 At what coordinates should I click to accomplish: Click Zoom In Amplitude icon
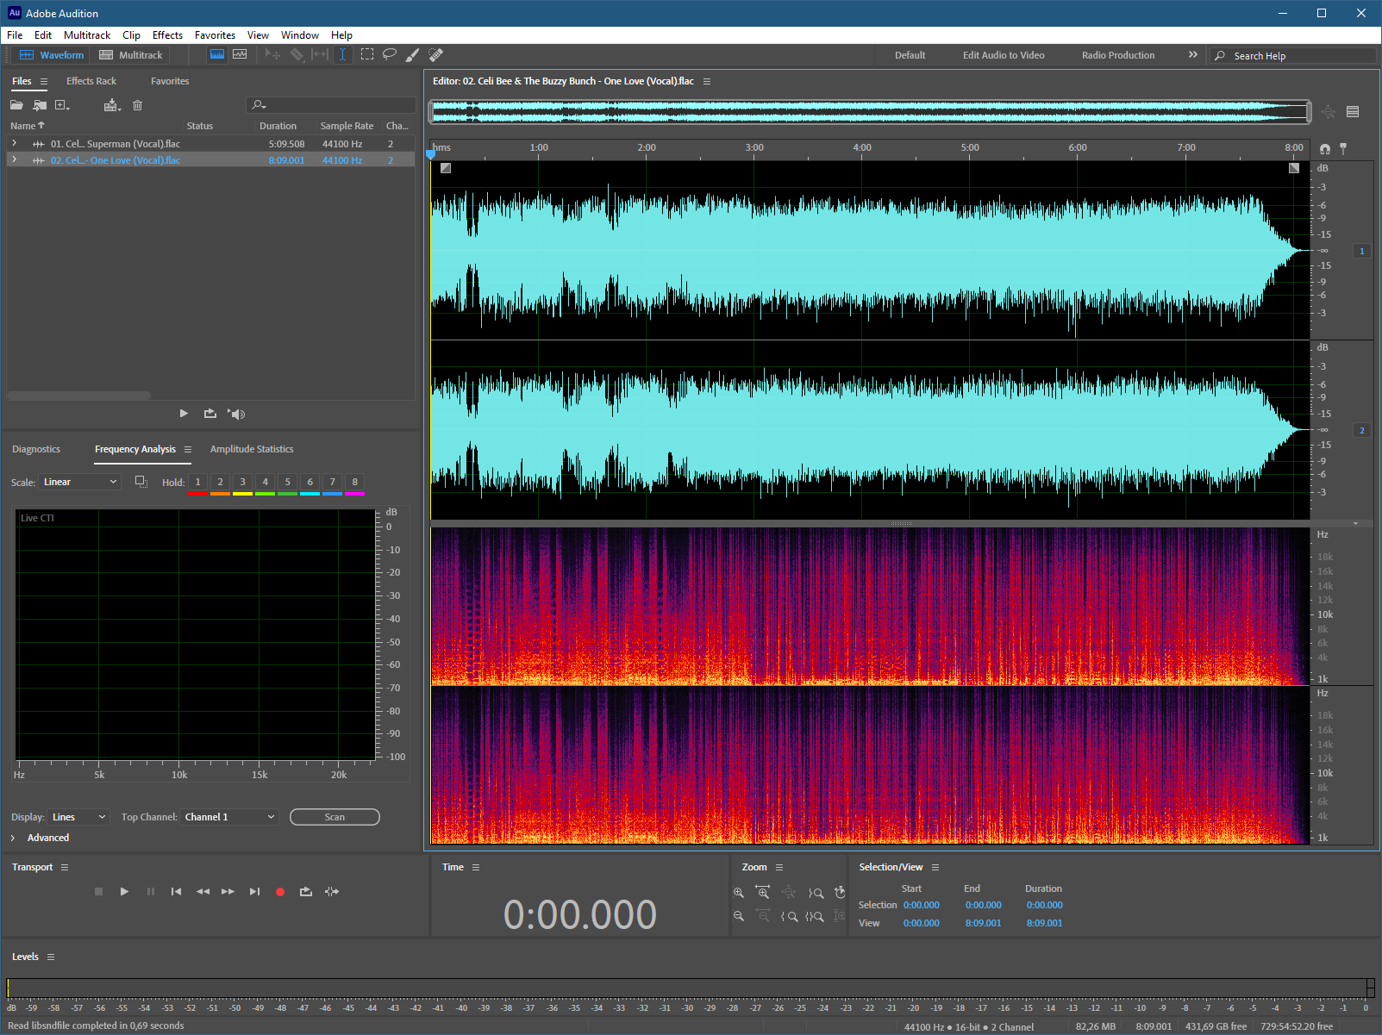(739, 893)
